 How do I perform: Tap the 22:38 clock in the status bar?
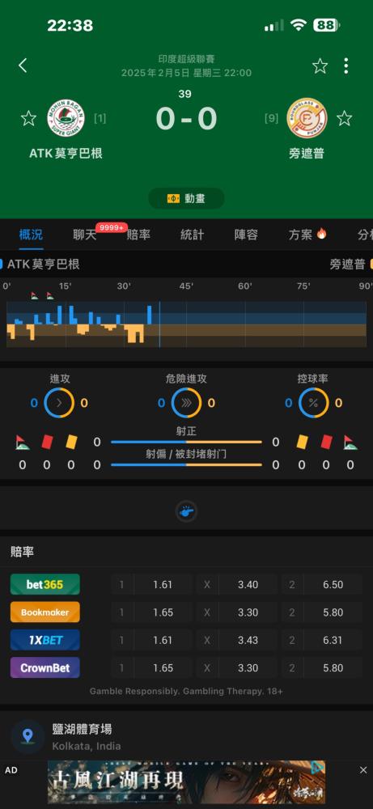point(70,26)
